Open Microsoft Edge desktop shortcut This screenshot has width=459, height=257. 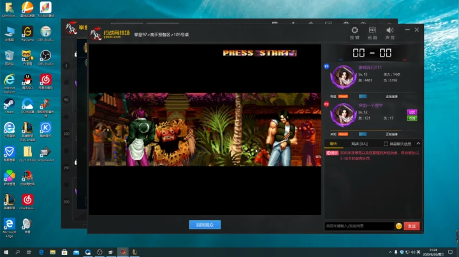point(10,228)
